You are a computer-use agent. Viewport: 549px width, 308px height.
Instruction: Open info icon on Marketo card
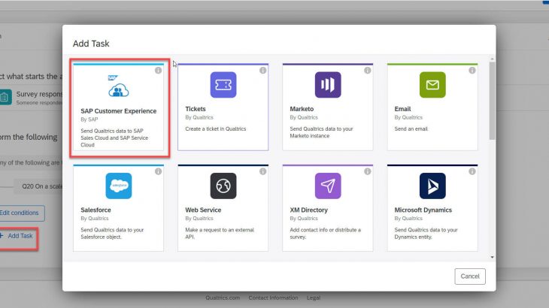(x=367, y=71)
